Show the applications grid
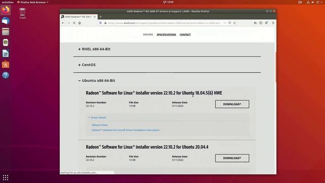 [x=6, y=177]
